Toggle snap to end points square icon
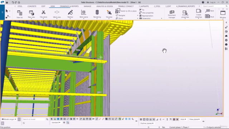The width and height of the screenshot is (229, 129). click(144, 119)
